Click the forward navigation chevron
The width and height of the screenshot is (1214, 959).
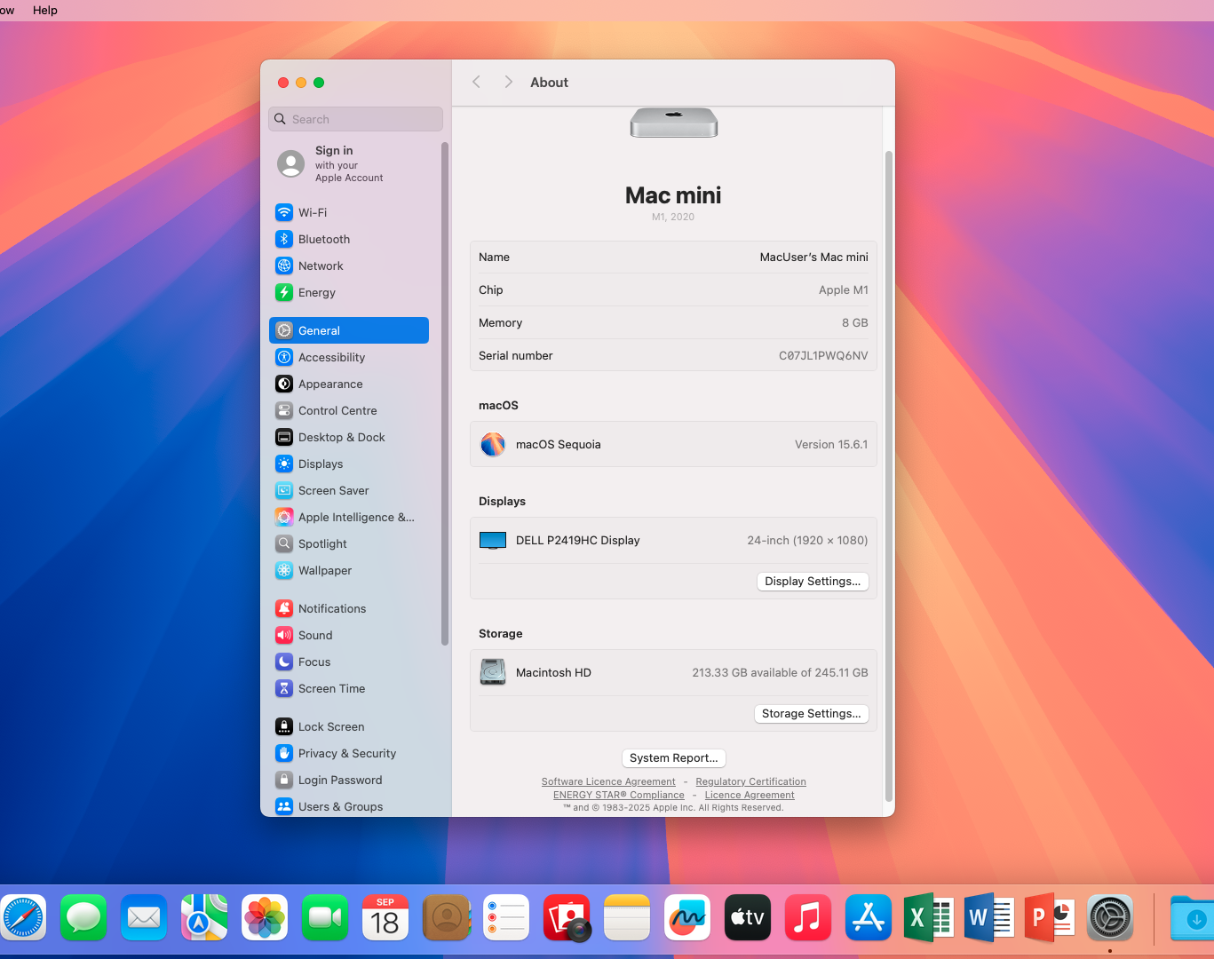(x=508, y=83)
